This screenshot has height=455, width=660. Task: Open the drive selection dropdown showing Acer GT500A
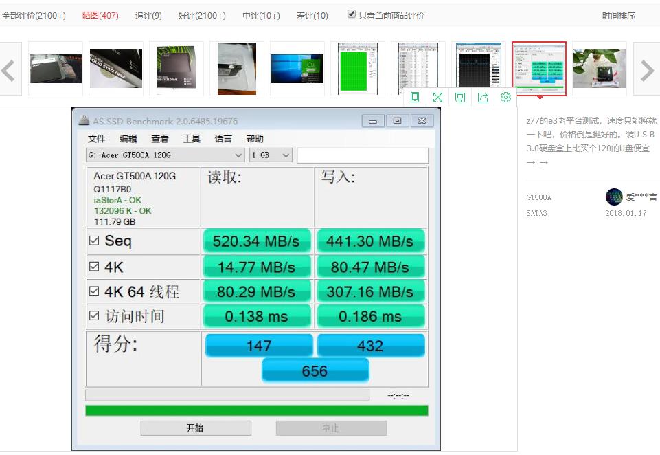[164, 155]
